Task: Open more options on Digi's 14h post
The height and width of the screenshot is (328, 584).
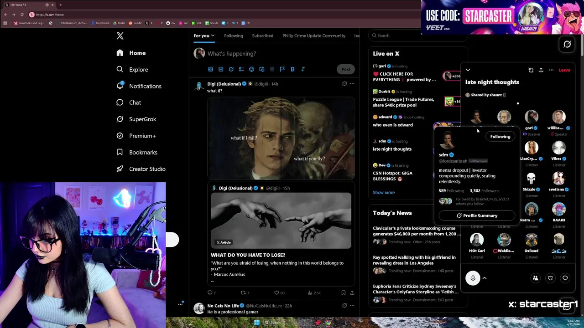Action: click(352, 84)
